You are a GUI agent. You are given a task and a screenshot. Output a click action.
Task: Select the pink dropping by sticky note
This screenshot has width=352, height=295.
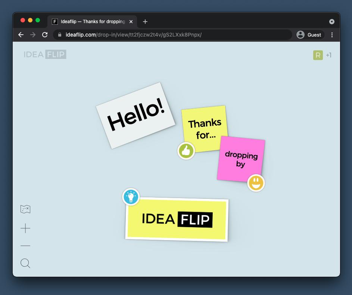241,159
